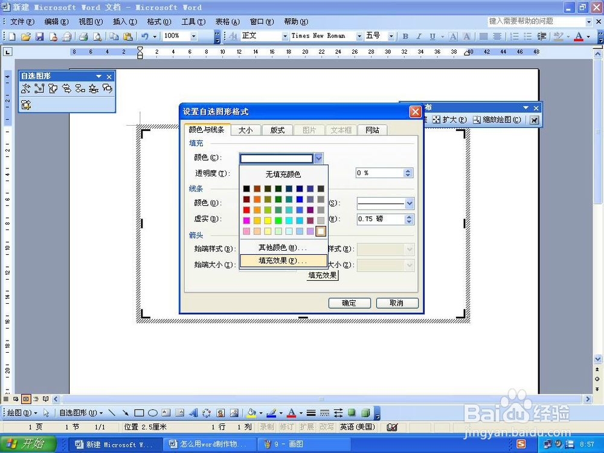
Task: Apply Italic formatting
Action: tap(419, 37)
